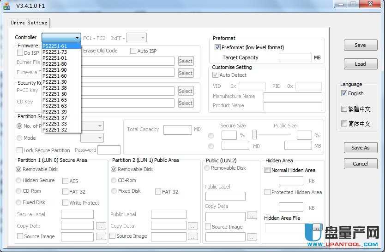Click the app icon in title bar

[6, 6]
